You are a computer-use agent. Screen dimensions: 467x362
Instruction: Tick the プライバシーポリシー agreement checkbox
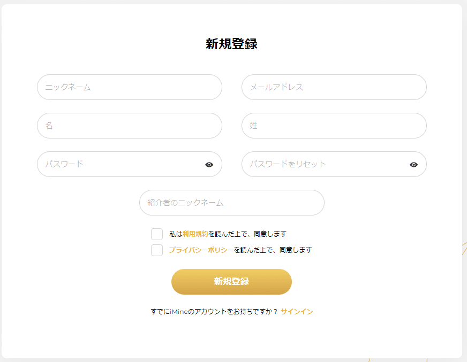point(157,250)
